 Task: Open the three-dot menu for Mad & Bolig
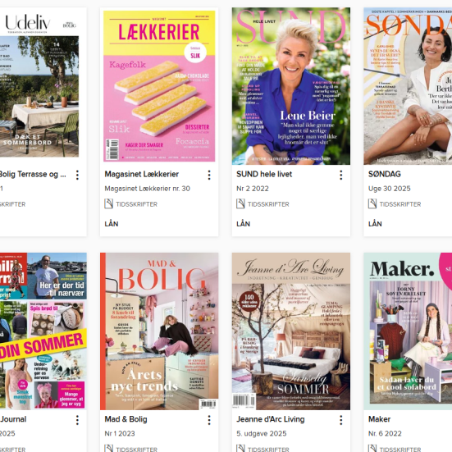[209, 420]
